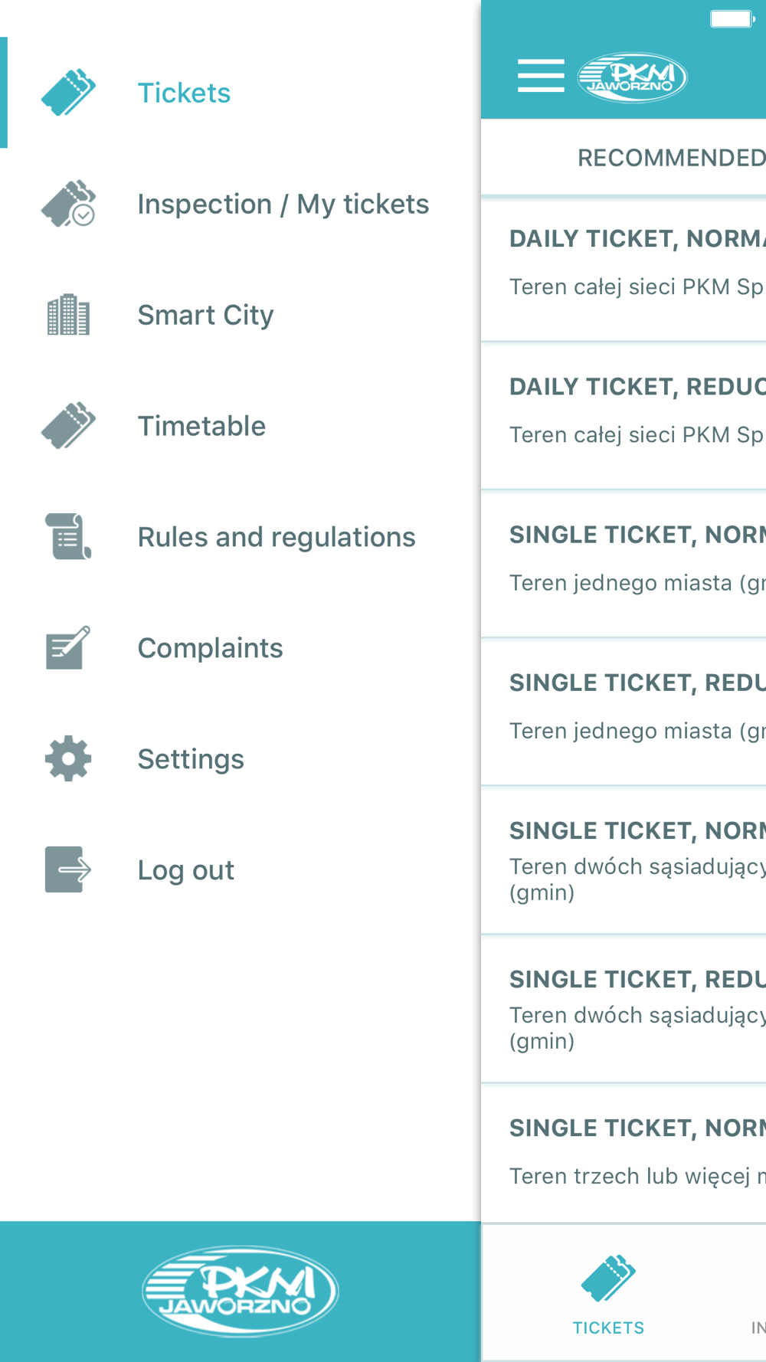Screen dimensions: 766x1362
Task: Tap the Settings gear icon
Action: pos(68,759)
